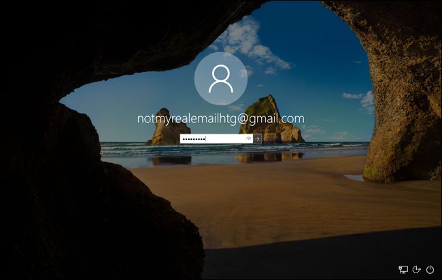
Task: Sign in using the arrow button
Action: click(257, 139)
